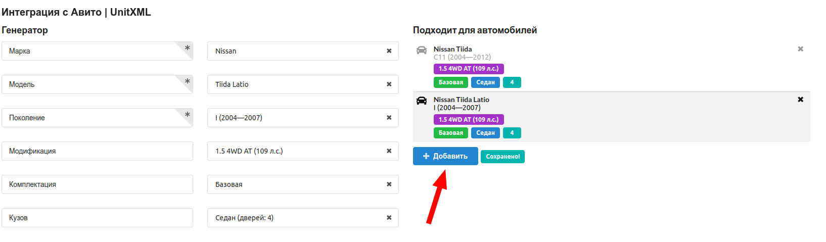
Task: Click the Nissan Tiida car icon
Action: 422,50
